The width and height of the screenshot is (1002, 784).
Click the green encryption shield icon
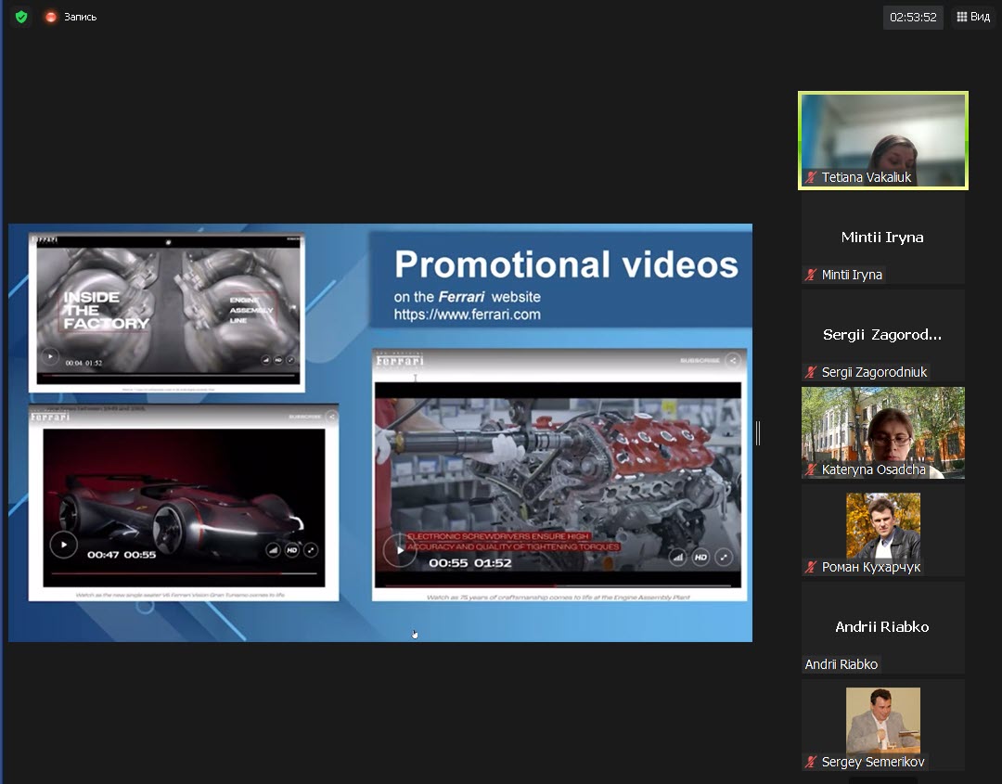[21, 17]
